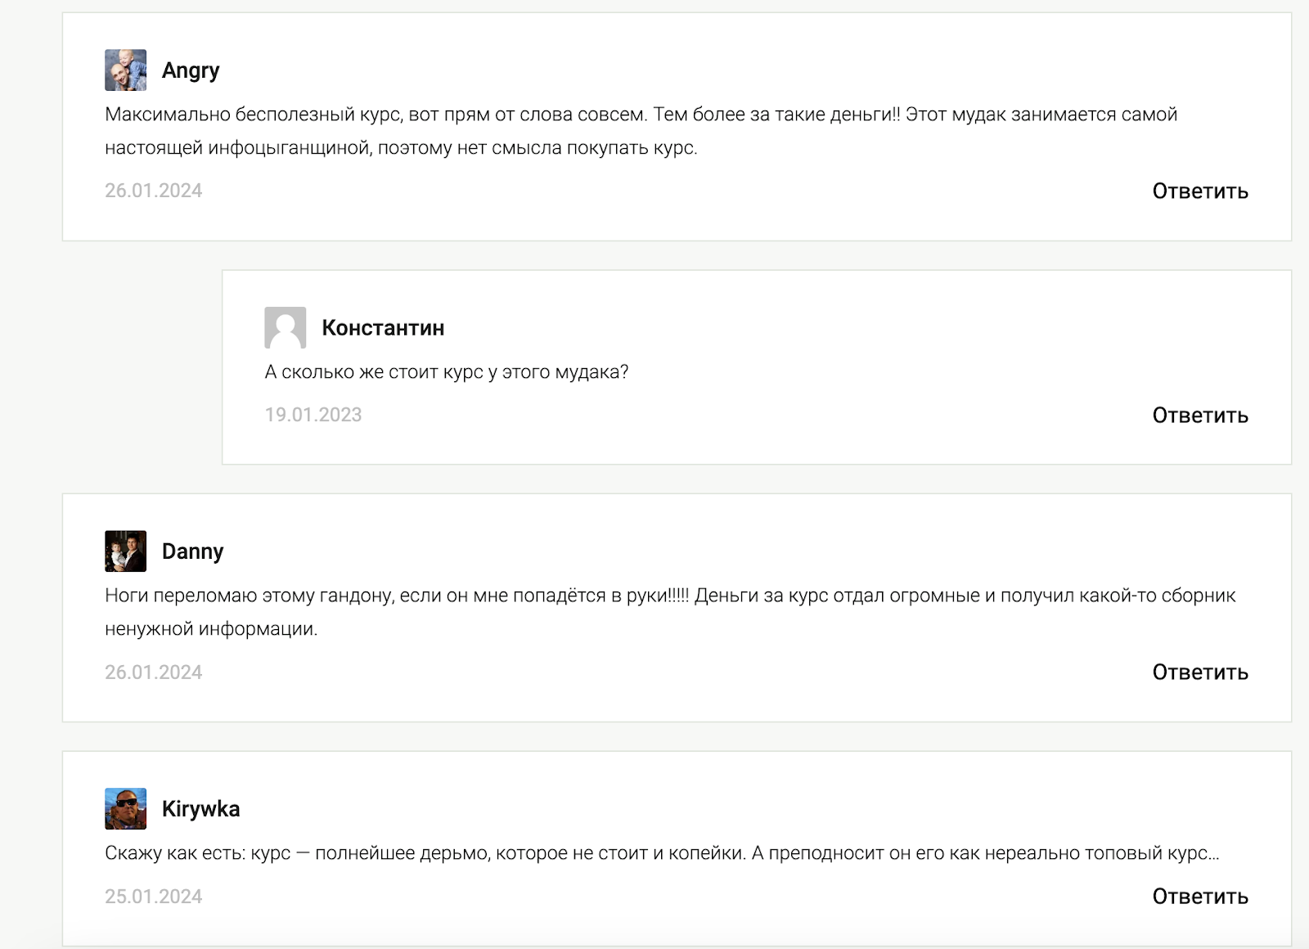Reply to Kirywka's comment with Ответить

[x=1199, y=896]
